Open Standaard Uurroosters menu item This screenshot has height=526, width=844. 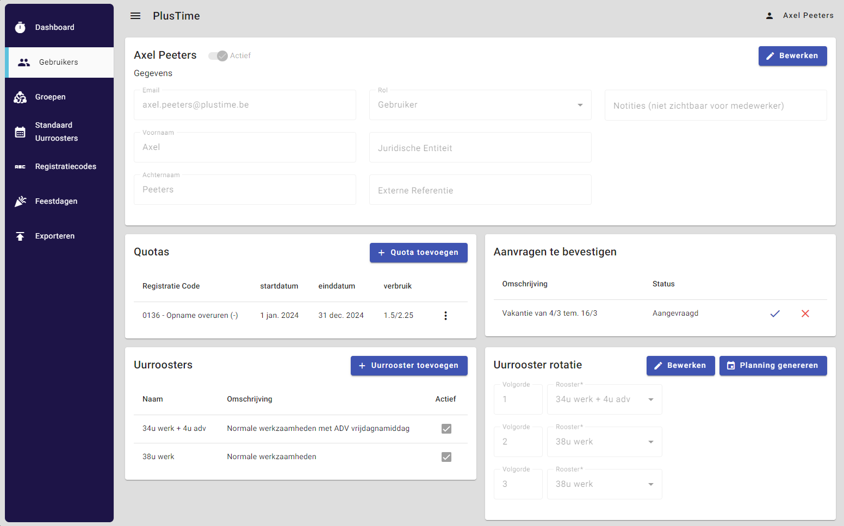[x=57, y=131]
